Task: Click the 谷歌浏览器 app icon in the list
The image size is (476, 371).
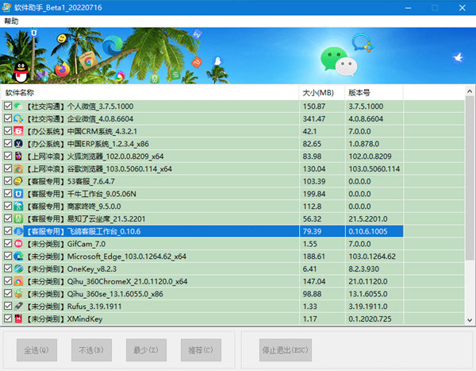Action: (x=19, y=169)
